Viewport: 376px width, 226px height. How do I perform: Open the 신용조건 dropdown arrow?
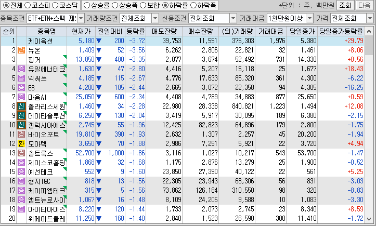click(x=233, y=18)
